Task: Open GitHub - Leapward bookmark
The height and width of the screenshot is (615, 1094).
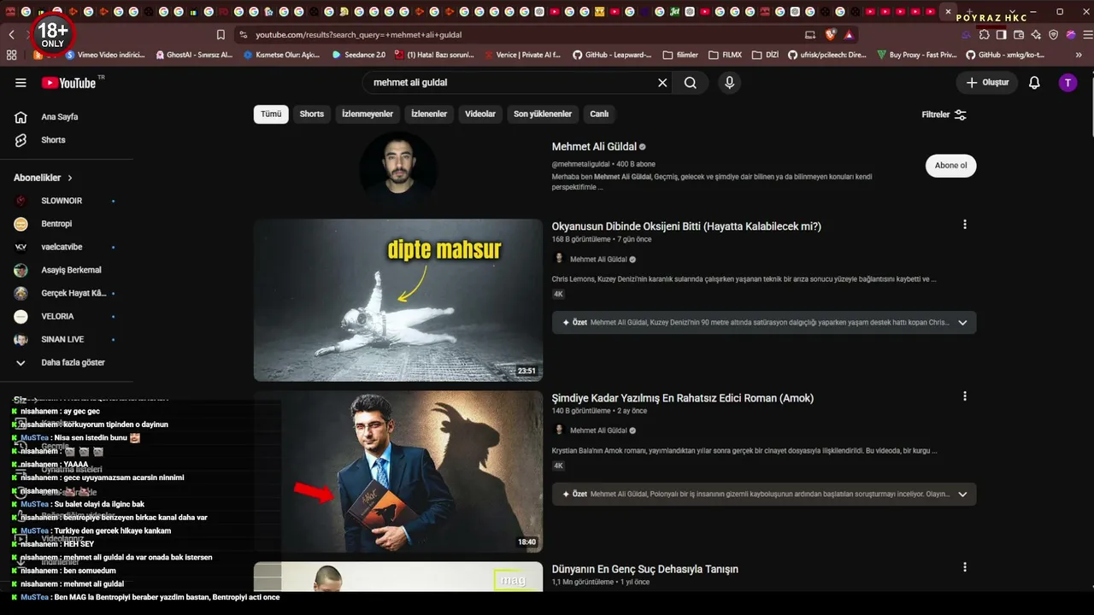Action: [x=611, y=55]
